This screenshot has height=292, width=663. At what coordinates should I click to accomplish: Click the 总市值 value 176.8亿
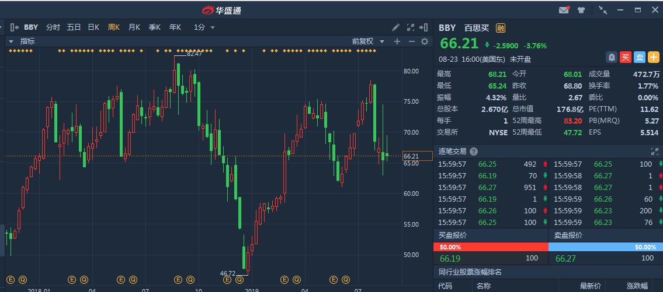(570, 109)
